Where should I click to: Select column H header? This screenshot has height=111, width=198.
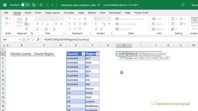[x=124, y=45]
